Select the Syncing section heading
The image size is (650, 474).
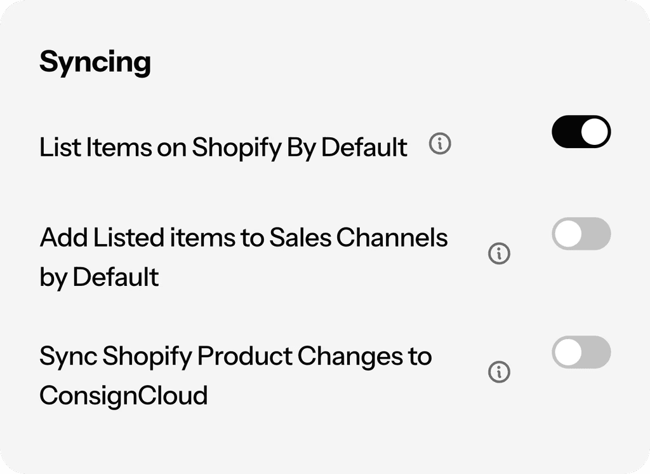coord(95,61)
